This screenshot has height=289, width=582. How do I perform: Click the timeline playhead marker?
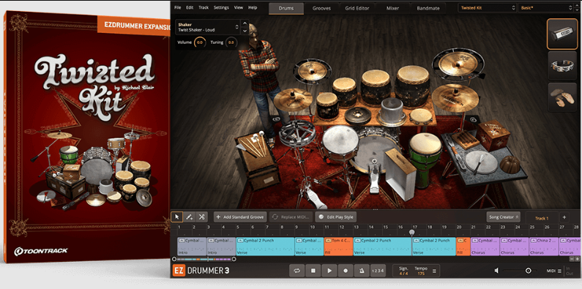coord(411,232)
